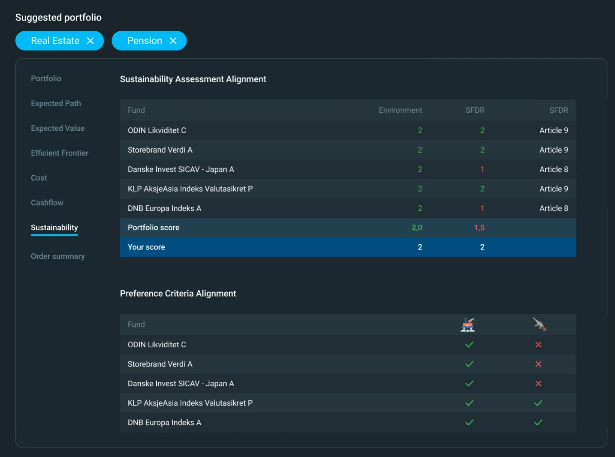Click KLP AksjeAsia Indeks Valutasikret P in Sustainability Assessment table

click(190, 189)
